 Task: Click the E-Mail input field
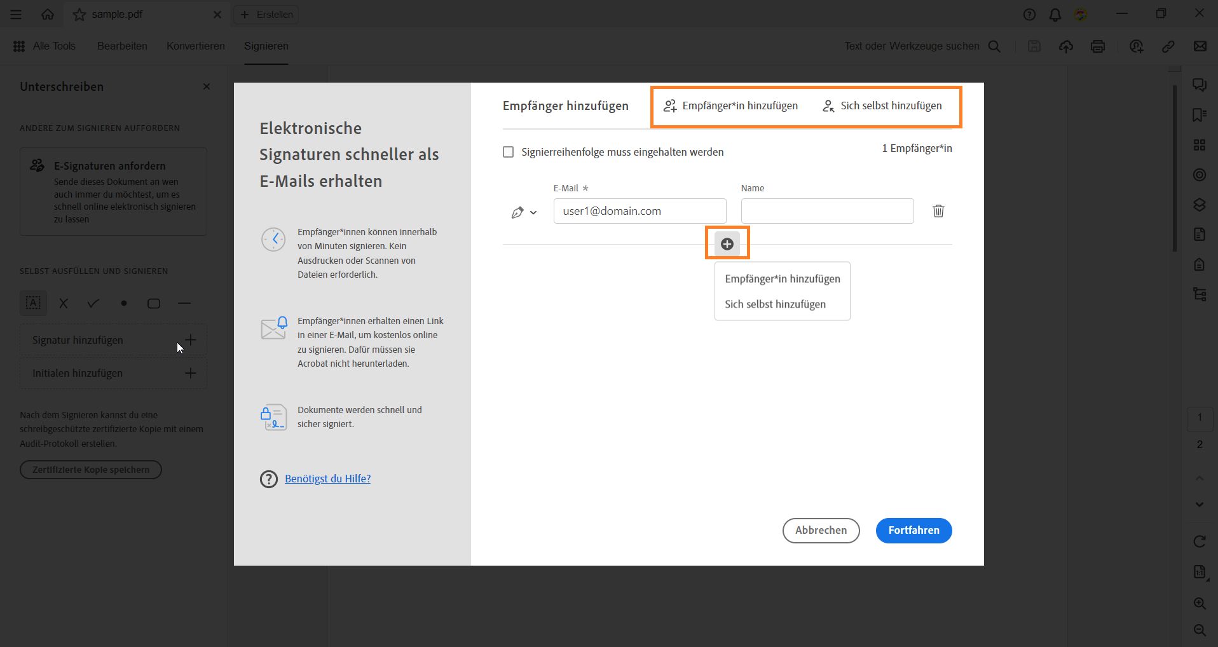coord(640,210)
